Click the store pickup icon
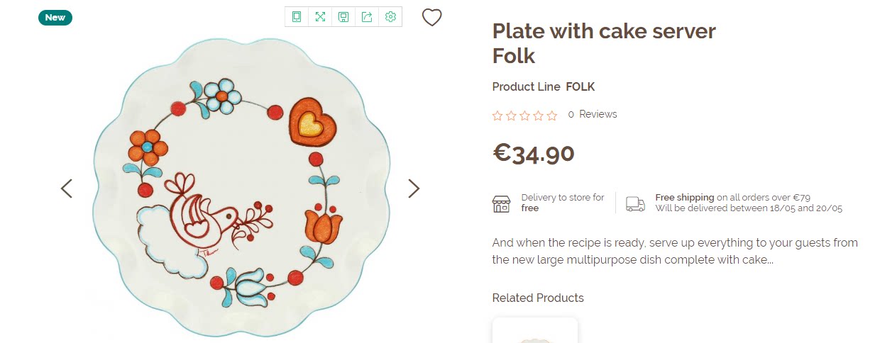 [501, 204]
